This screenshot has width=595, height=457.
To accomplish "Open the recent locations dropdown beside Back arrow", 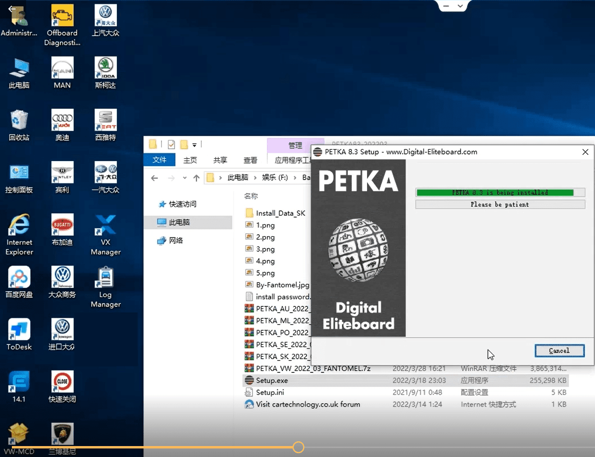I will coord(185,177).
